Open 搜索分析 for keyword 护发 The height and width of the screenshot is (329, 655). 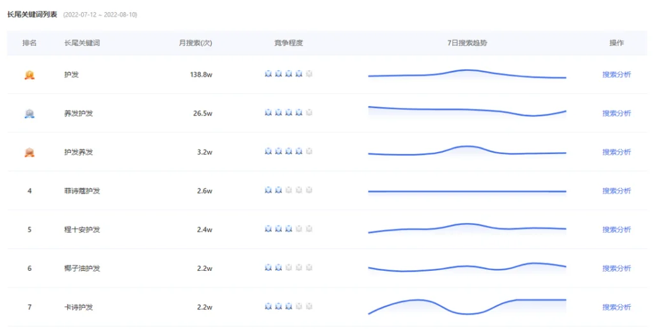coord(617,75)
